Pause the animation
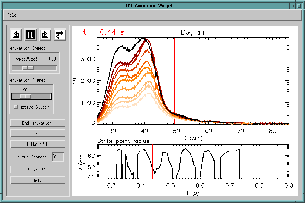The height and width of the screenshot is (203, 305). click(30, 35)
